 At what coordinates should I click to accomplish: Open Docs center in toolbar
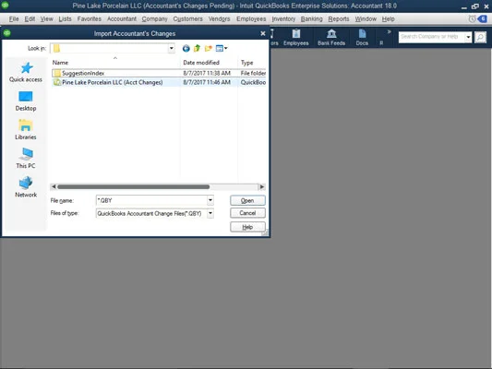362,37
